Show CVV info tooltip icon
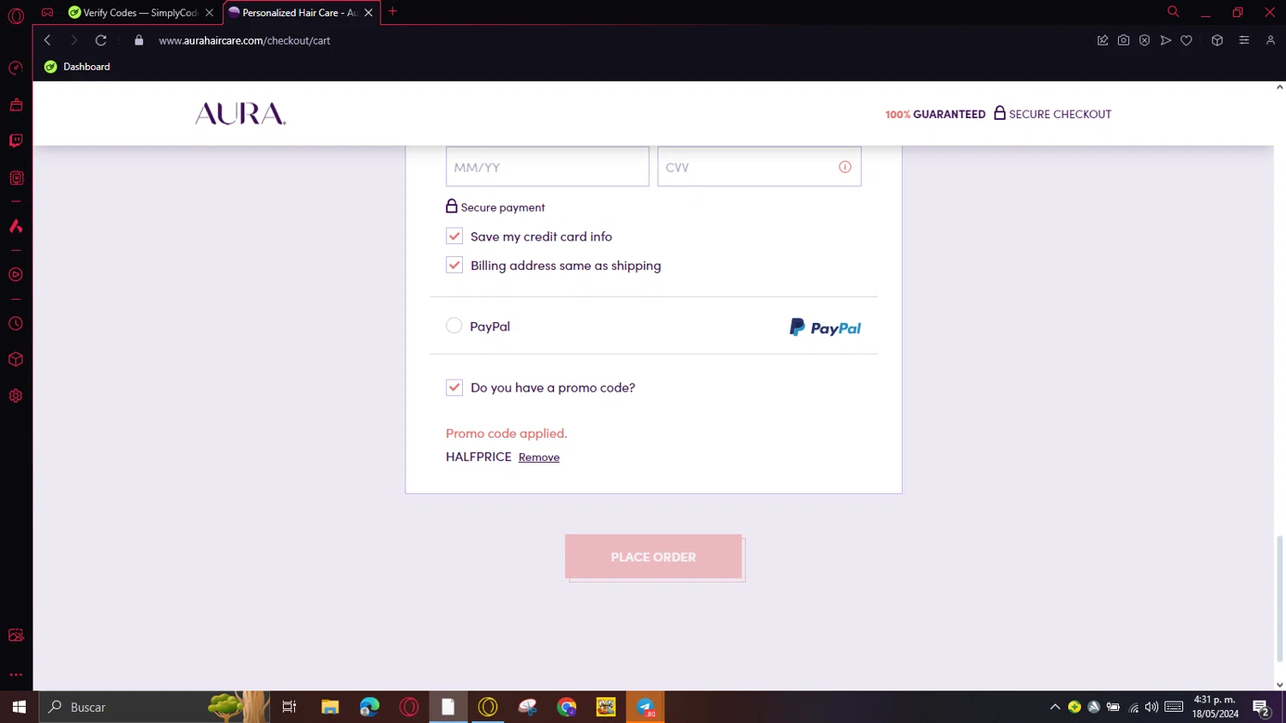Screen dimensions: 1286x723 (x=845, y=167)
